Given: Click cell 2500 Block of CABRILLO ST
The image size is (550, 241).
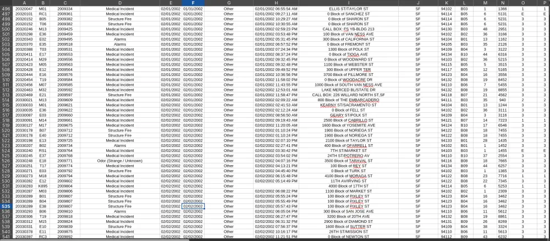Looking at the screenshot, I should [x=349, y=121].
